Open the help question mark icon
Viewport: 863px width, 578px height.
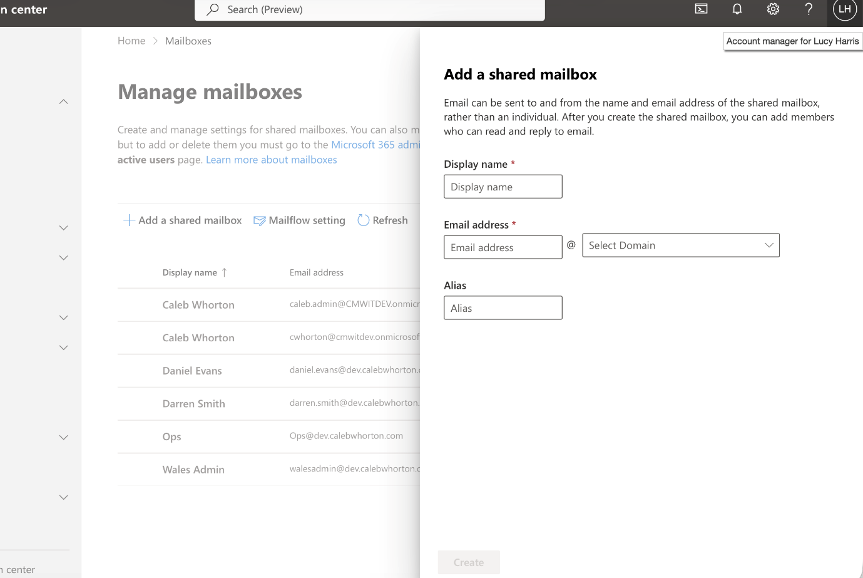tap(809, 9)
